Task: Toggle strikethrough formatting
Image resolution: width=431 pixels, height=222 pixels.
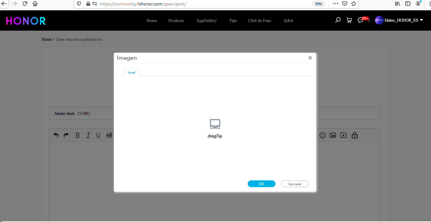Action: [x=109, y=135]
